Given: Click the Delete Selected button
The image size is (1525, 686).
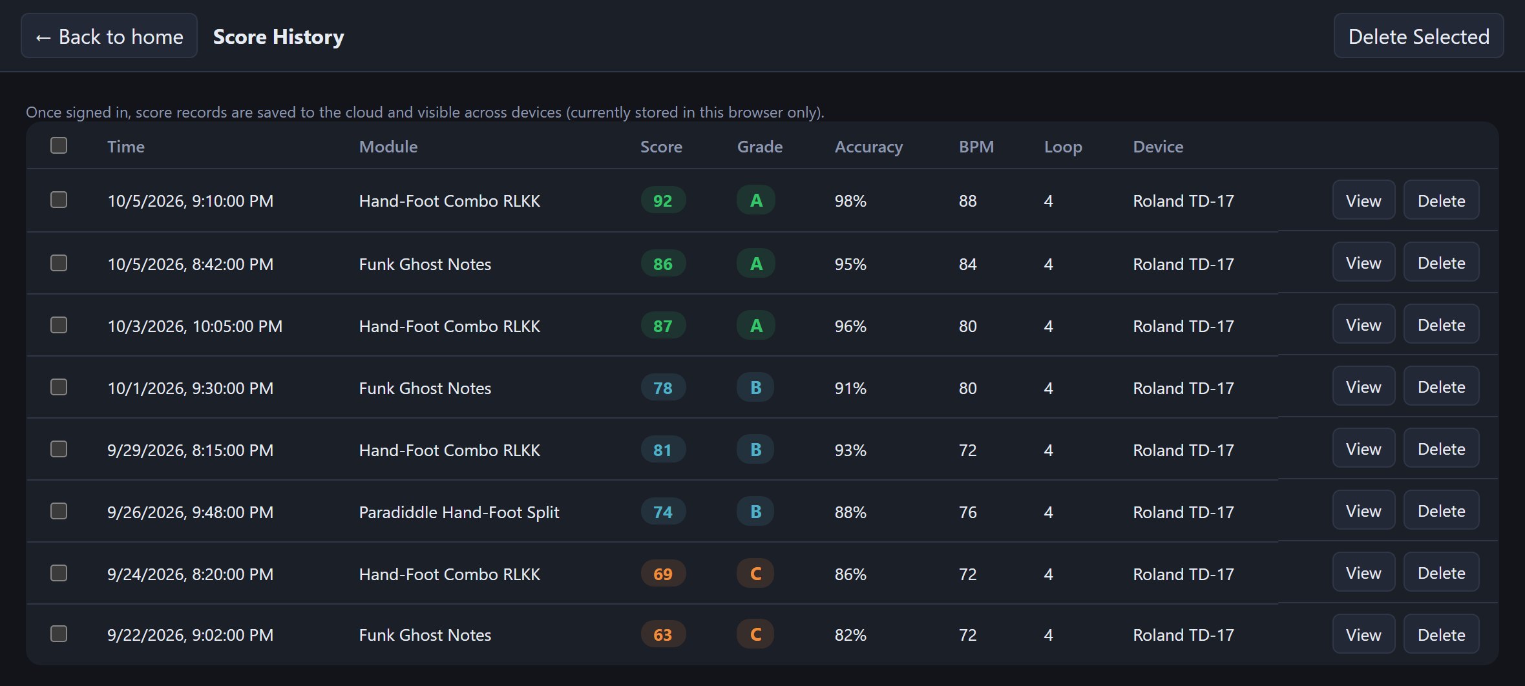Looking at the screenshot, I should [x=1418, y=36].
